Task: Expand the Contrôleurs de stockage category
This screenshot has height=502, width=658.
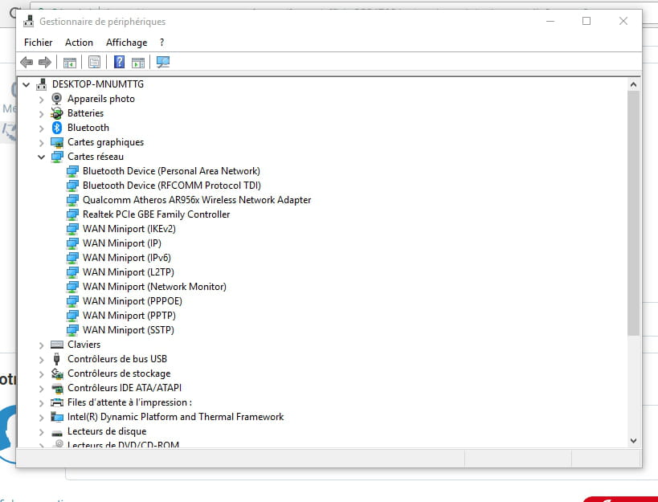Action: tap(41, 374)
